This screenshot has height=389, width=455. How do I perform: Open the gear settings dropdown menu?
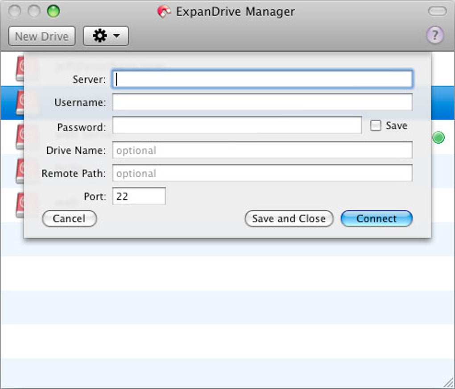click(106, 36)
